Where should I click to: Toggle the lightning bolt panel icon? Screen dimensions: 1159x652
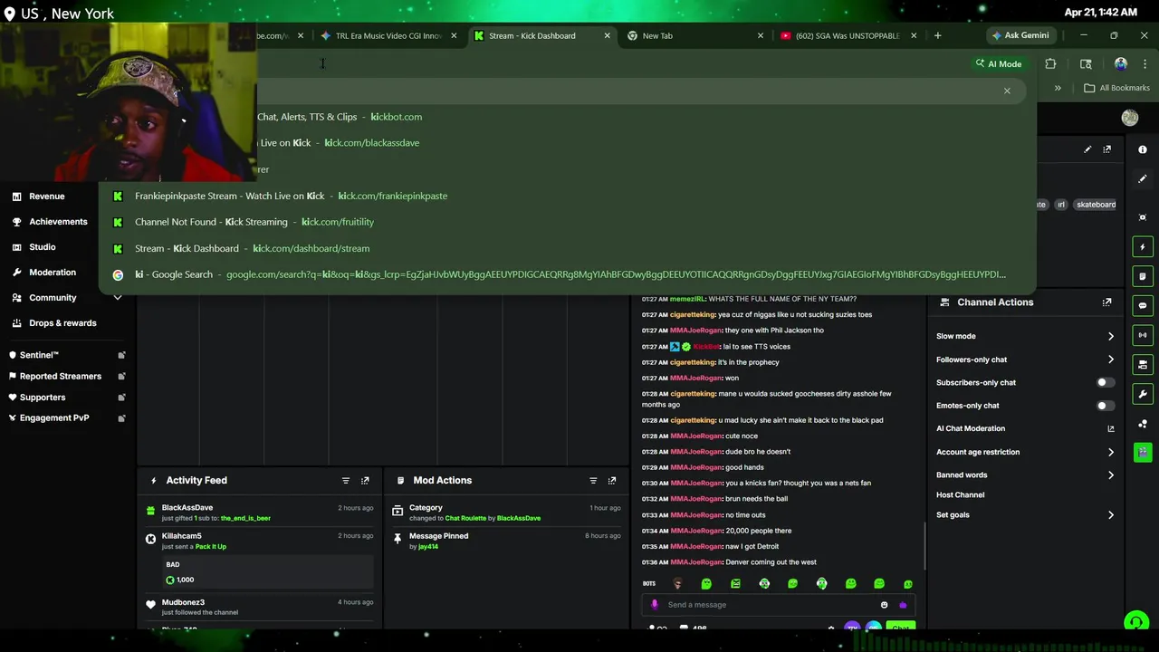tap(1143, 247)
